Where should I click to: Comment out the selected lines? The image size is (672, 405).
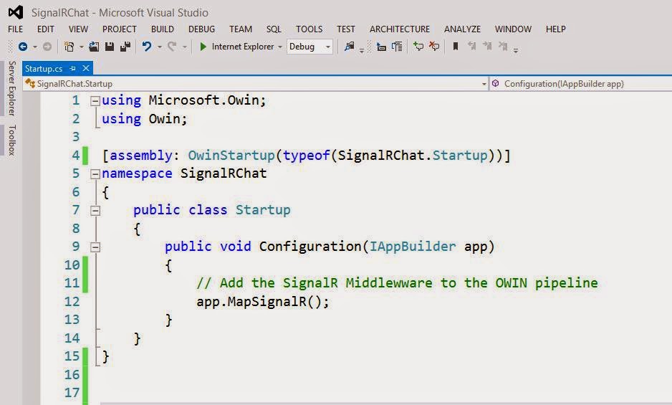pos(418,47)
